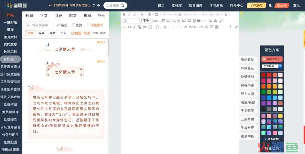Click into the blank editor canvas
Image resolution: width=305 pixels, height=154 pixels.
[180, 91]
